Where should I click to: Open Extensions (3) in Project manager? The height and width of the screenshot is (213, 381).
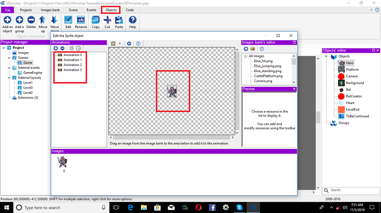point(28,98)
